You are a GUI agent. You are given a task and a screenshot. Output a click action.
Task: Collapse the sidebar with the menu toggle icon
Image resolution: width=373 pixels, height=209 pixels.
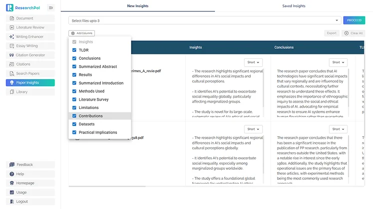[x=50, y=8]
